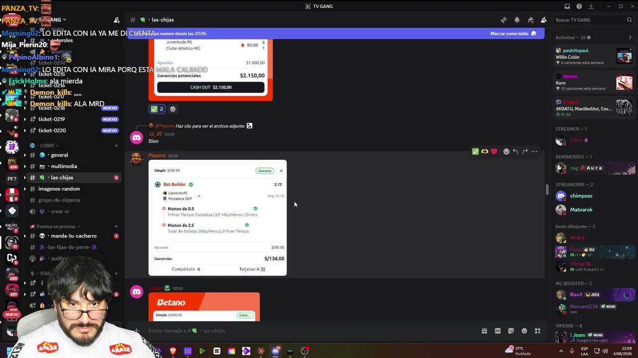Open member Kout in MC BOOSTER list

tap(593, 295)
